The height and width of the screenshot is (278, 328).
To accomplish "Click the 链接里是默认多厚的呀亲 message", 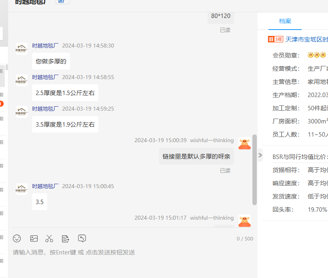I will click(x=196, y=156).
